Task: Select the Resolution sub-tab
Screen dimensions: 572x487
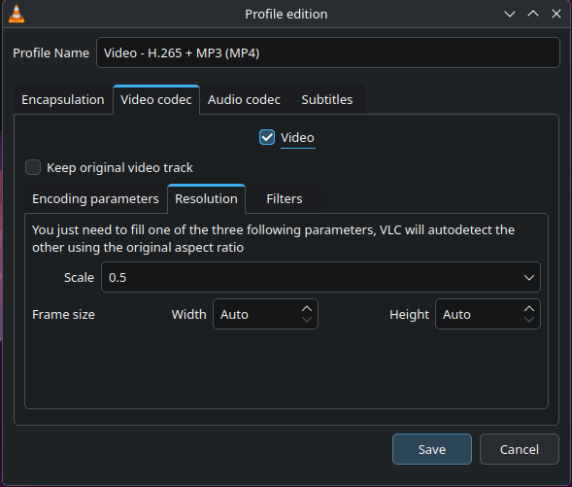Action: tap(206, 199)
